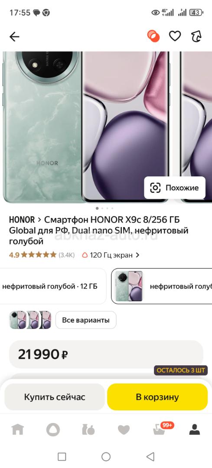Tap the back arrow icon

click(x=14, y=37)
